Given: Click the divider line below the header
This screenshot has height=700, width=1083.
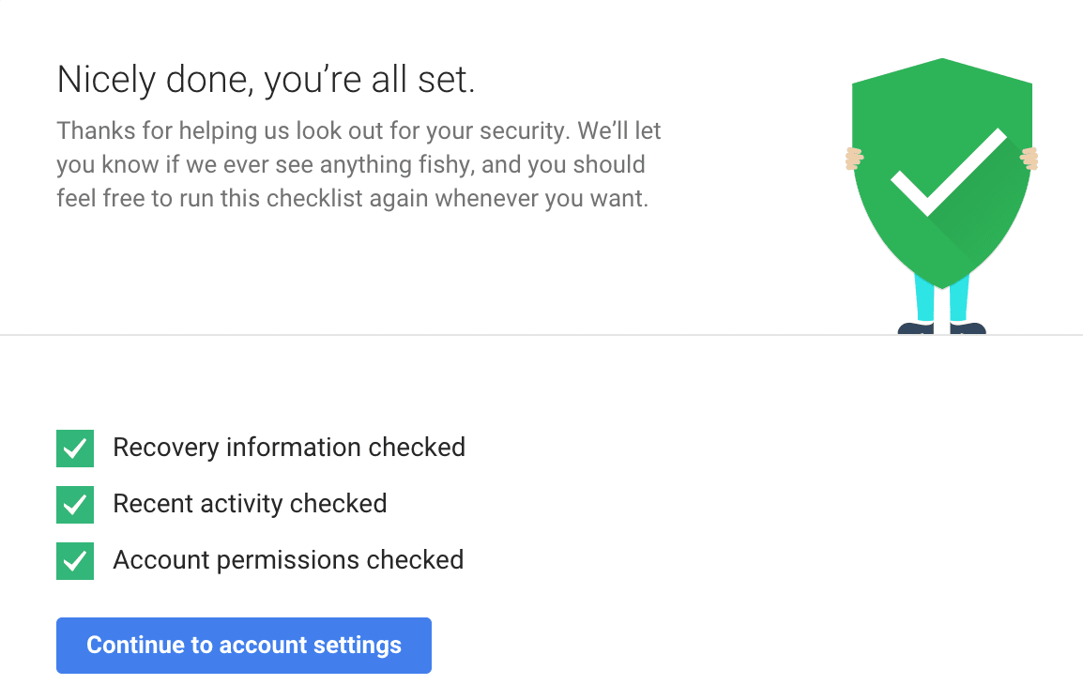Looking at the screenshot, I should click(x=541, y=334).
